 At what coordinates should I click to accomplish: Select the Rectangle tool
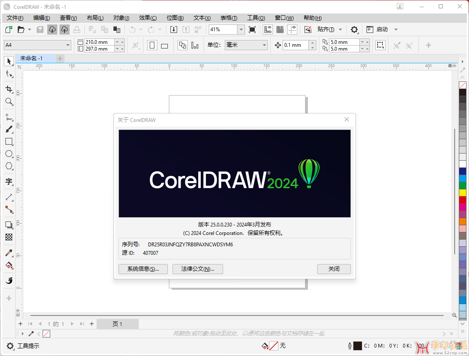9,141
